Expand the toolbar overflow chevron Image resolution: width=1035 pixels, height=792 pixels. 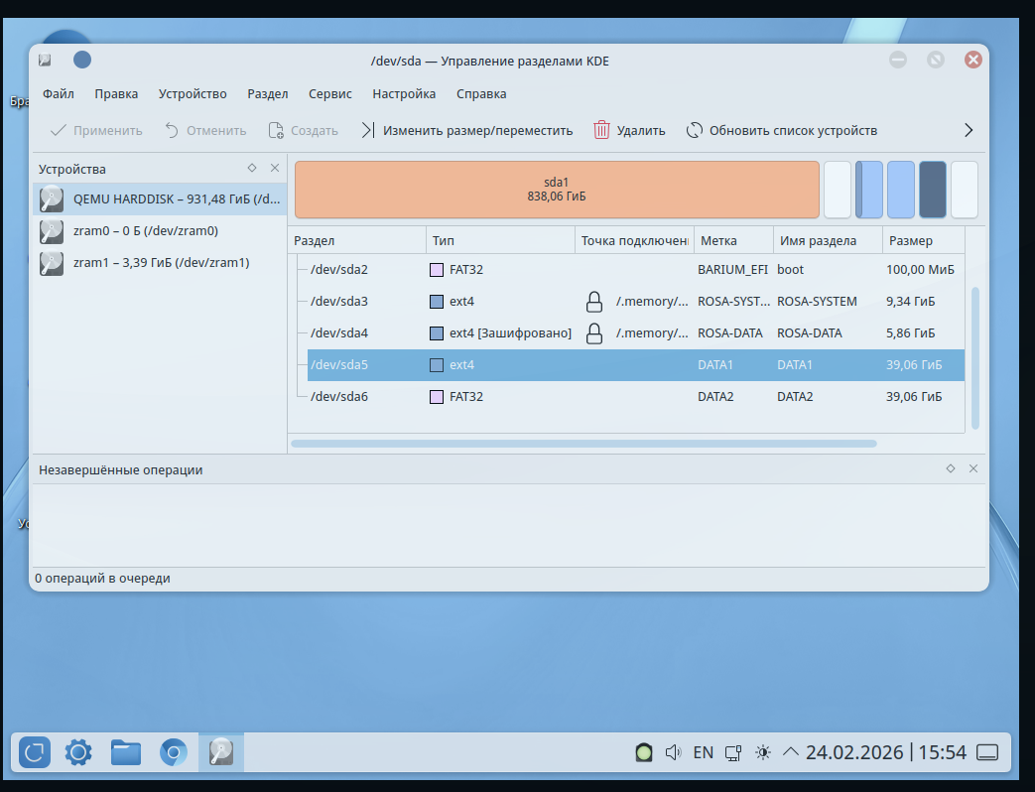pyautogui.click(x=969, y=130)
